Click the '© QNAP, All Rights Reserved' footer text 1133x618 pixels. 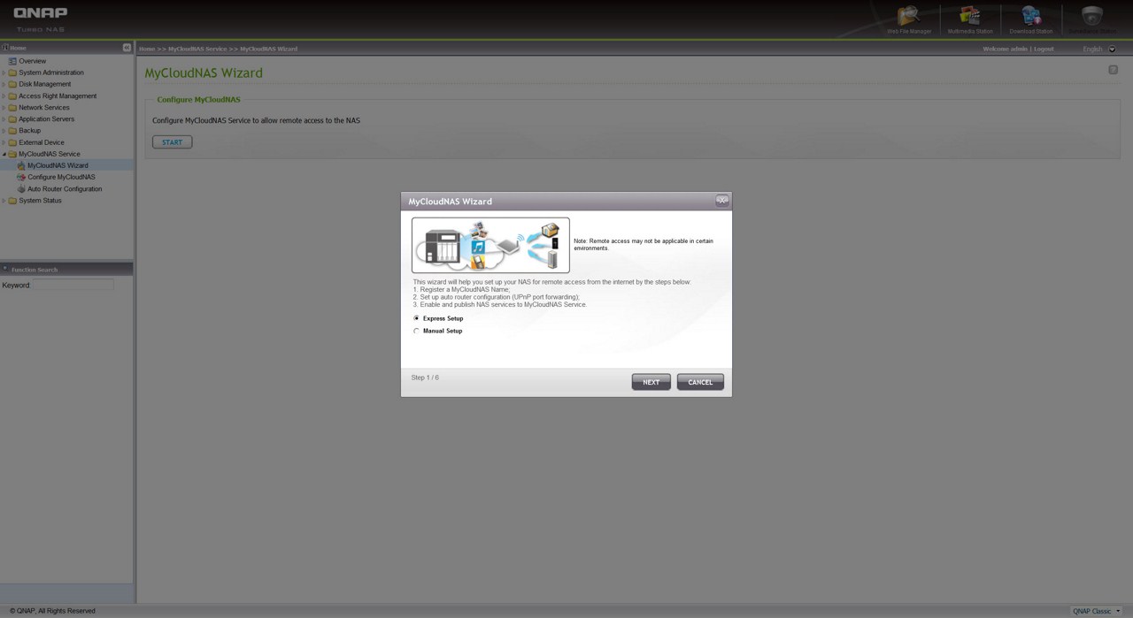pos(52,611)
